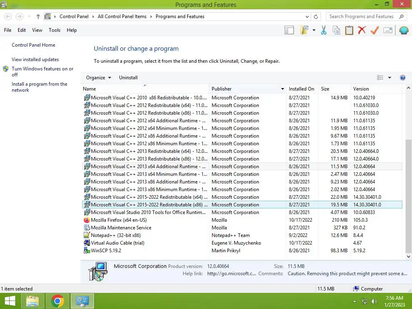Expand the address bar history dropdown
Viewport: 412px width, 309px height.
pos(307,16)
